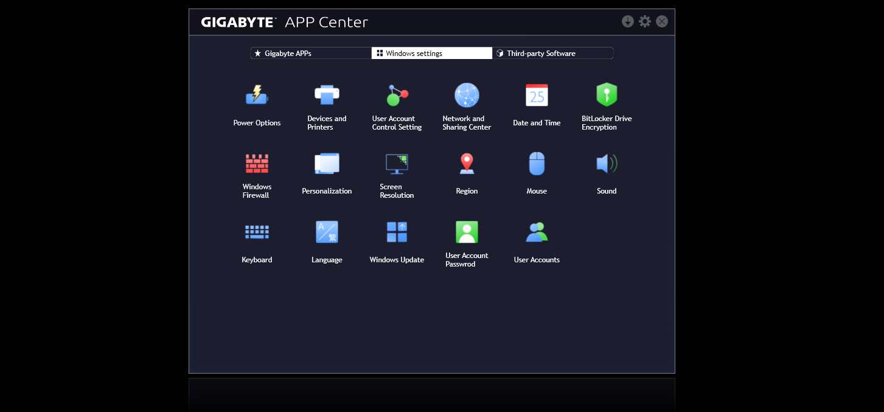The width and height of the screenshot is (884, 412).
Task: Click the Date and Time calendar icon
Action: click(537, 96)
